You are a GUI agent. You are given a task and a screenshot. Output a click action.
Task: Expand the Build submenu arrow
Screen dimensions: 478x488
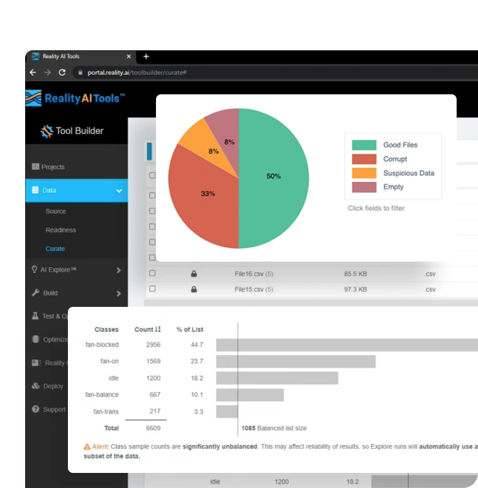[x=118, y=294]
